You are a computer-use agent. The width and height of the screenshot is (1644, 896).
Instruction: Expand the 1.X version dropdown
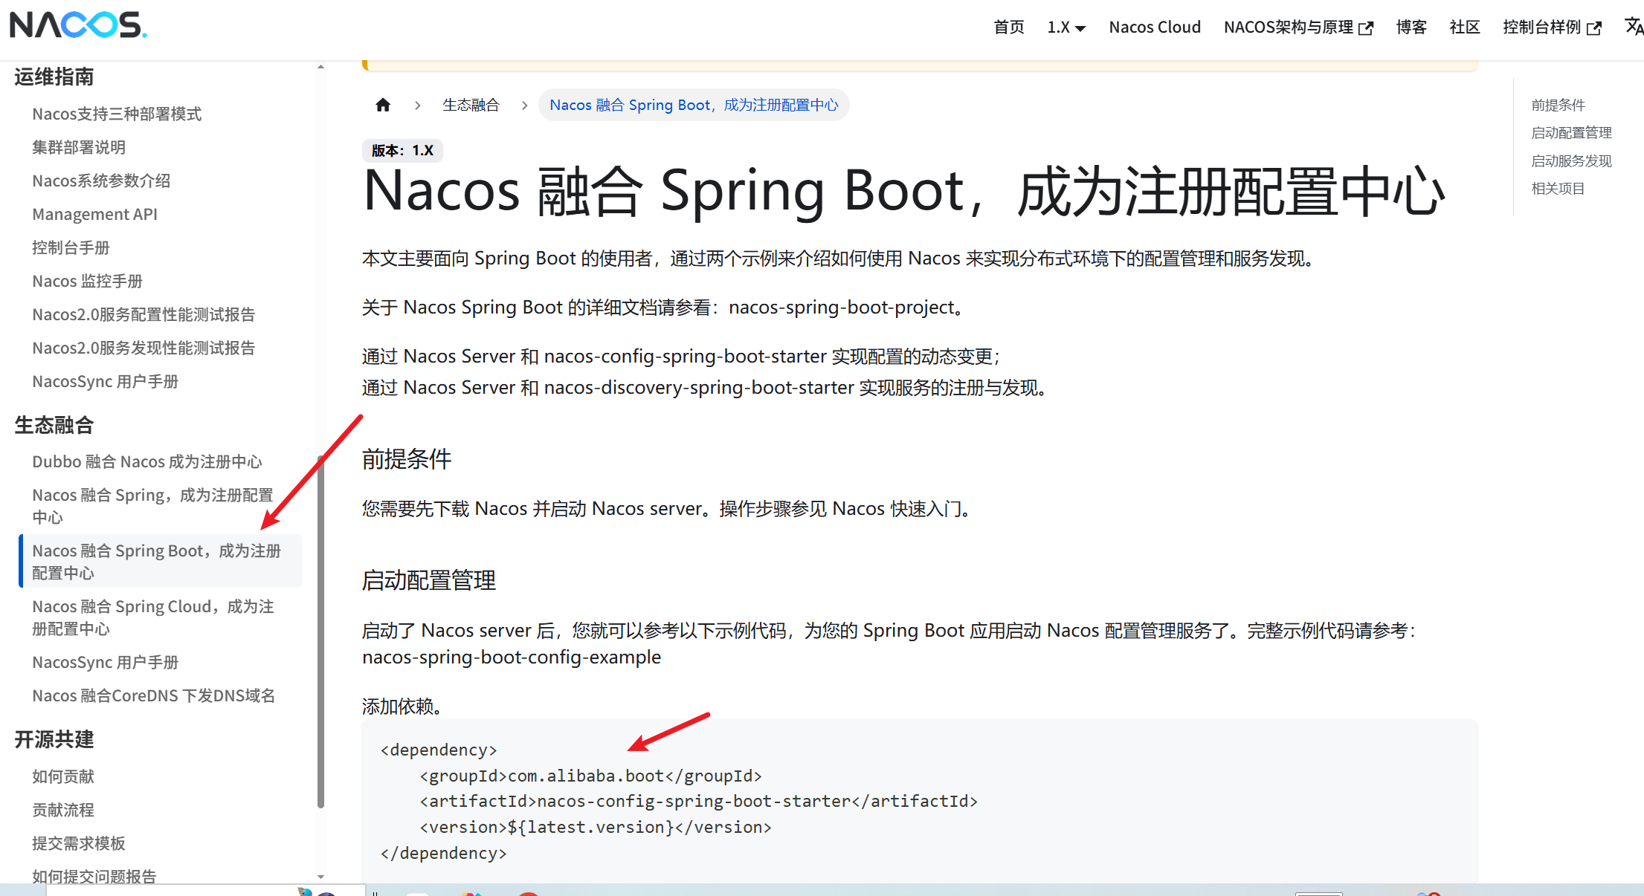(1066, 27)
